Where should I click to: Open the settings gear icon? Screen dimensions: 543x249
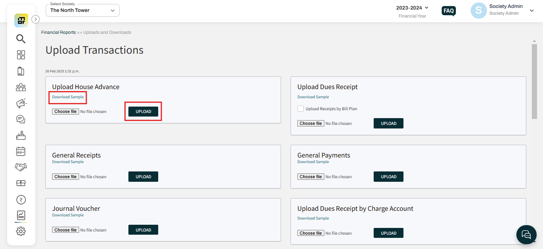tap(21, 231)
